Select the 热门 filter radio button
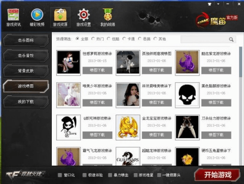This screenshot has width=244, height=184. point(93,39)
